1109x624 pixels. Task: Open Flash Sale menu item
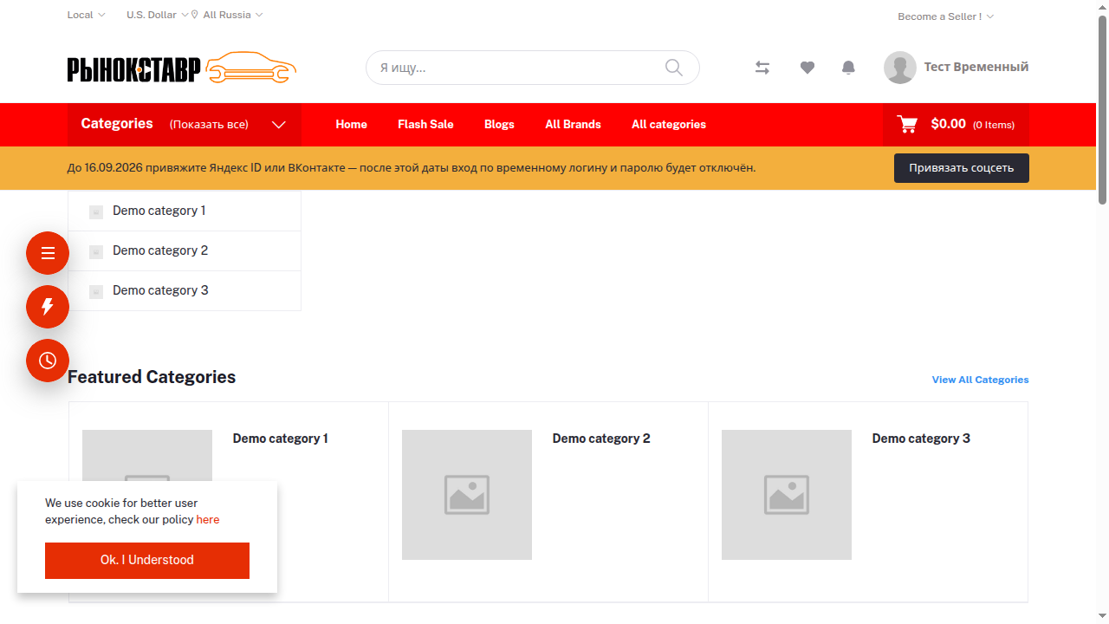[425, 125]
